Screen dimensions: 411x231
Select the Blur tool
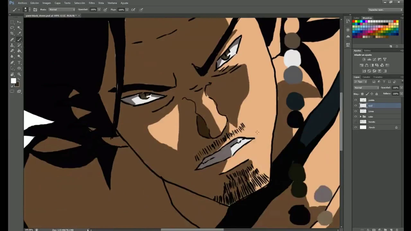click(12, 56)
